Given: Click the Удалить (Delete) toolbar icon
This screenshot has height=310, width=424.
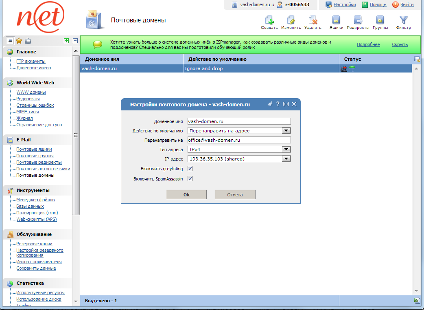Looking at the screenshot, I should coord(313,20).
